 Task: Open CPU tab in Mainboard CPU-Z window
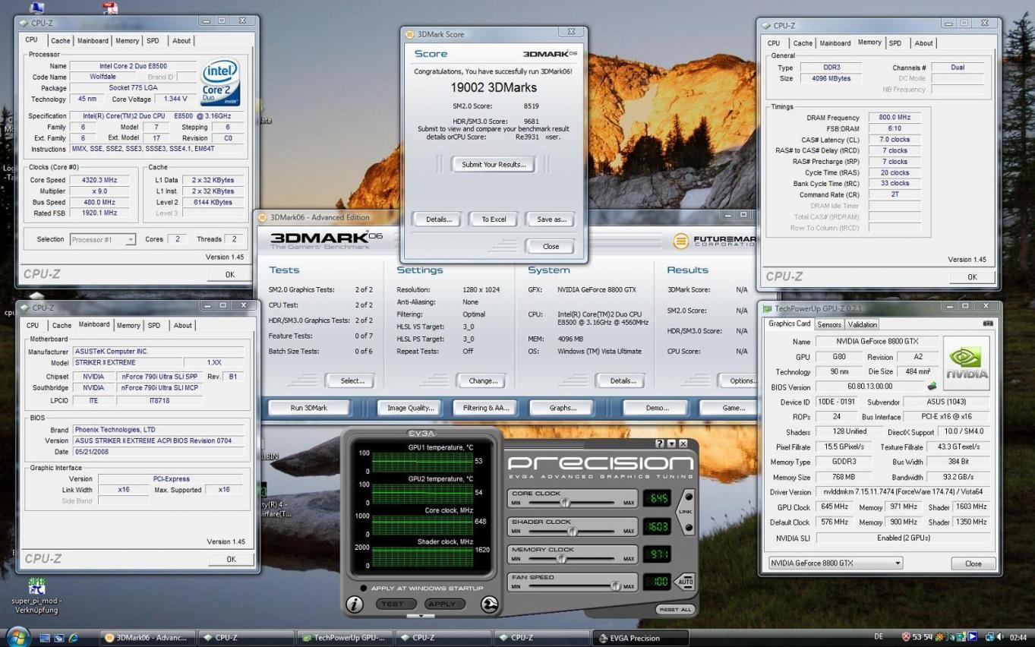pyautogui.click(x=33, y=325)
